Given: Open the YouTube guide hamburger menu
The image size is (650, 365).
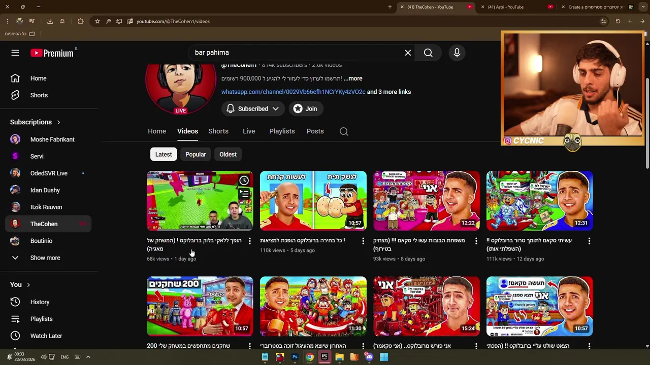Looking at the screenshot, I should (15, 53).
